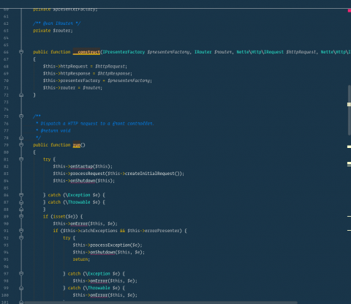Collapse the catchExceptions if block at line 91
Viewport: 351px width, 304px height.
point(21,231)
